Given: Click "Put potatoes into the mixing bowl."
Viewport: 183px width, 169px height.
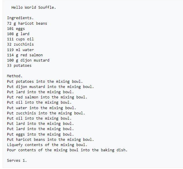Looking at the screenshot, I should coord(45,82).
